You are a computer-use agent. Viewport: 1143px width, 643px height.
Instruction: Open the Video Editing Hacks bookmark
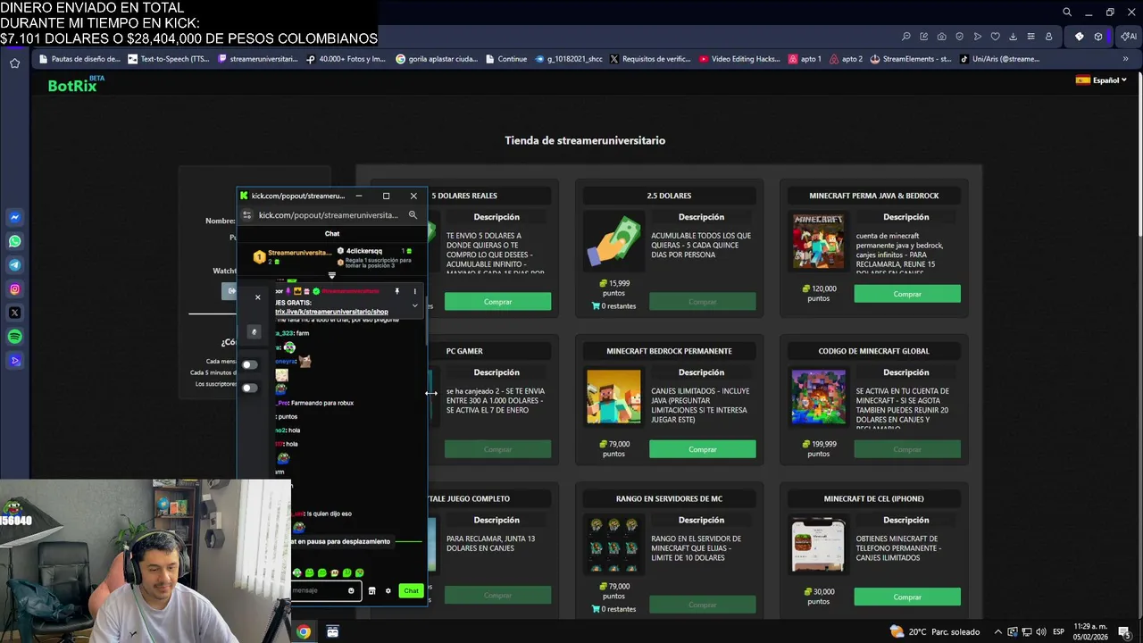click(739, 59)
